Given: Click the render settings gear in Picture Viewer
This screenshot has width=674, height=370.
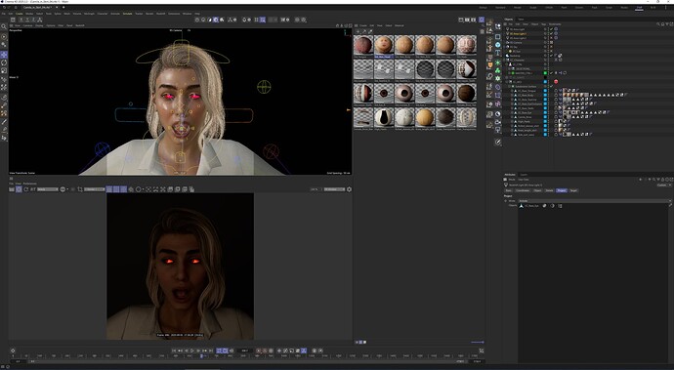Looking at the screenshot, I should pyautogui.click(x=349, y=189).
